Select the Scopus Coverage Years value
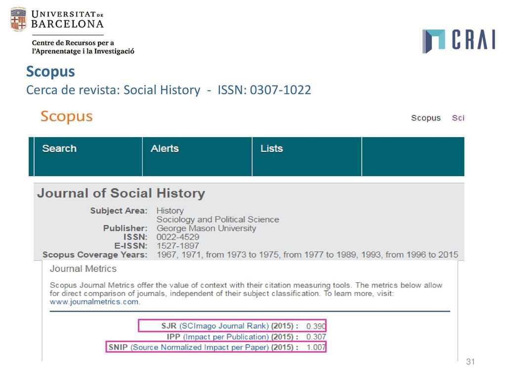The image size is (506, 379). [x=307, y=255]
